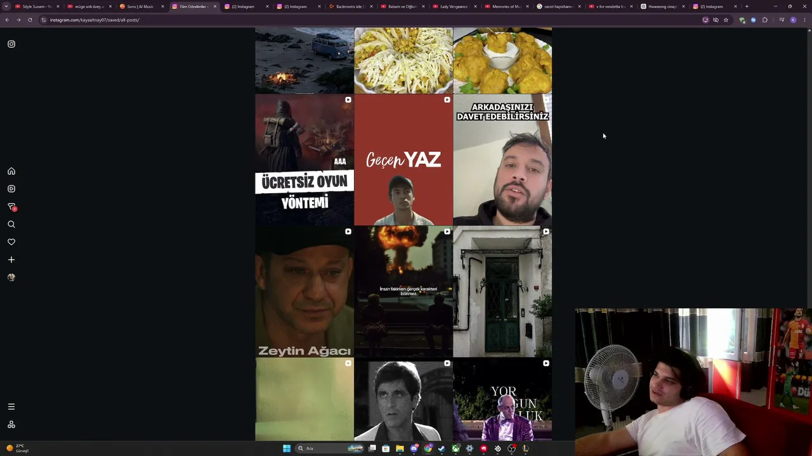Open the fried nuggets with dip post
The width and height of the screenshot is (812, 456).
point(502,61)
